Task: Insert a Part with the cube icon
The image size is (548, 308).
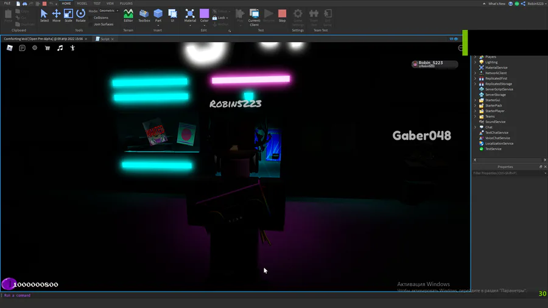Action: [158, 14]
